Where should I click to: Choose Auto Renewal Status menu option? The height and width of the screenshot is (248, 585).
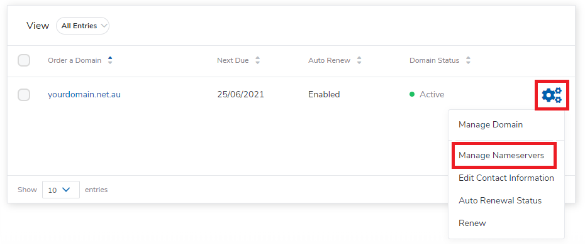[500, 201]
